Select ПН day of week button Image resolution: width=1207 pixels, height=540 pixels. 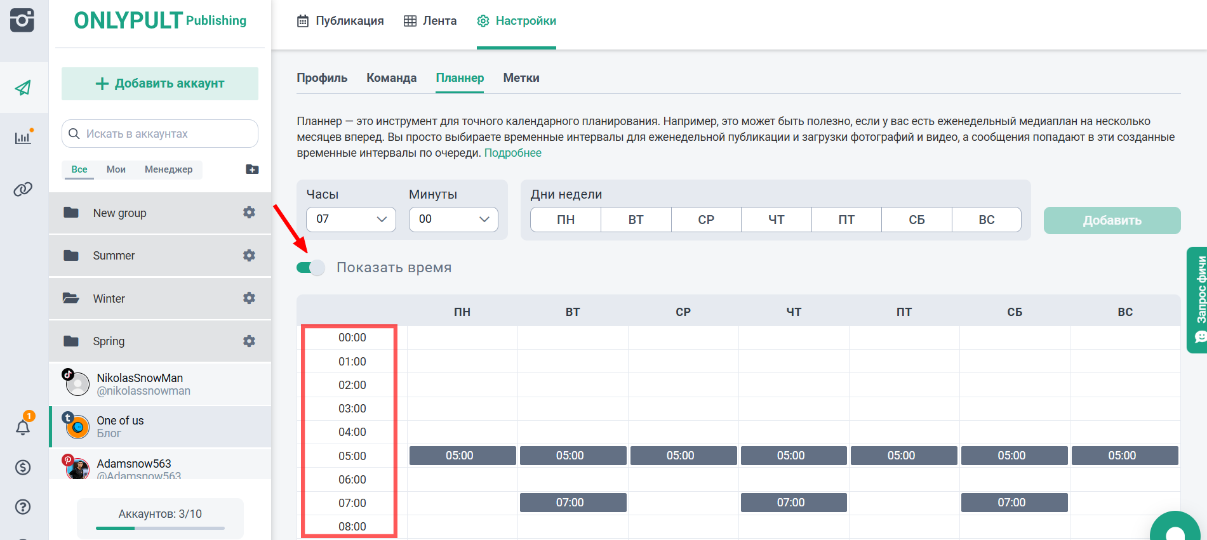click(565, 220)
